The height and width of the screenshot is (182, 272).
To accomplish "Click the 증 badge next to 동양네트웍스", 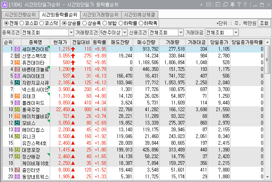I will [17, 177].
